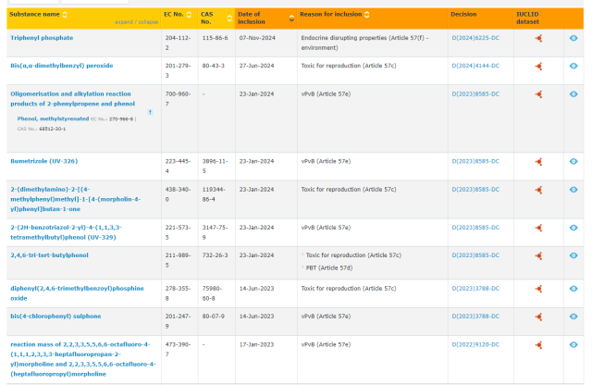Viewport: 592px width, 385px height.
Task: View details eye icon for UV-329 row
Action: click(573, 228)
